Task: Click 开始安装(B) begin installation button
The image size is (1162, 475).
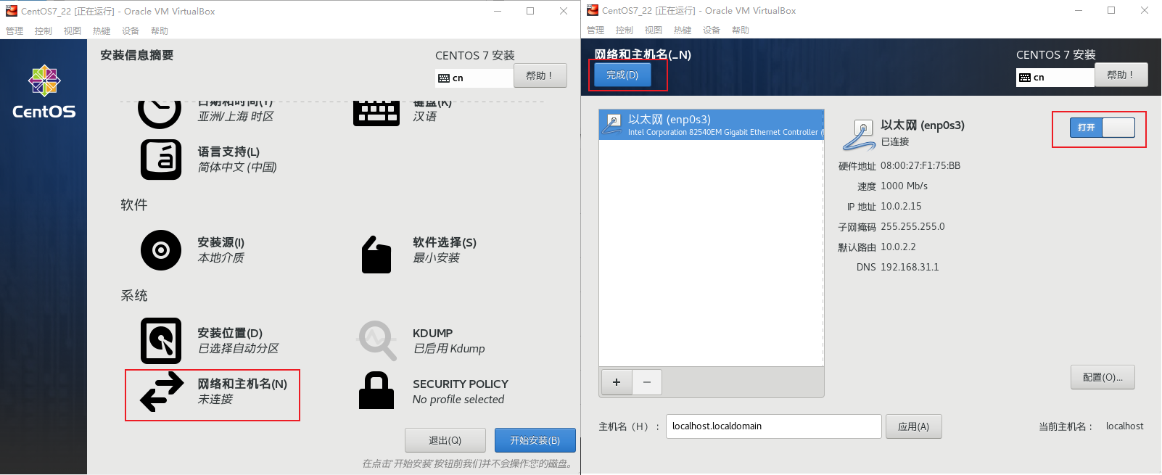Action: 535,440
